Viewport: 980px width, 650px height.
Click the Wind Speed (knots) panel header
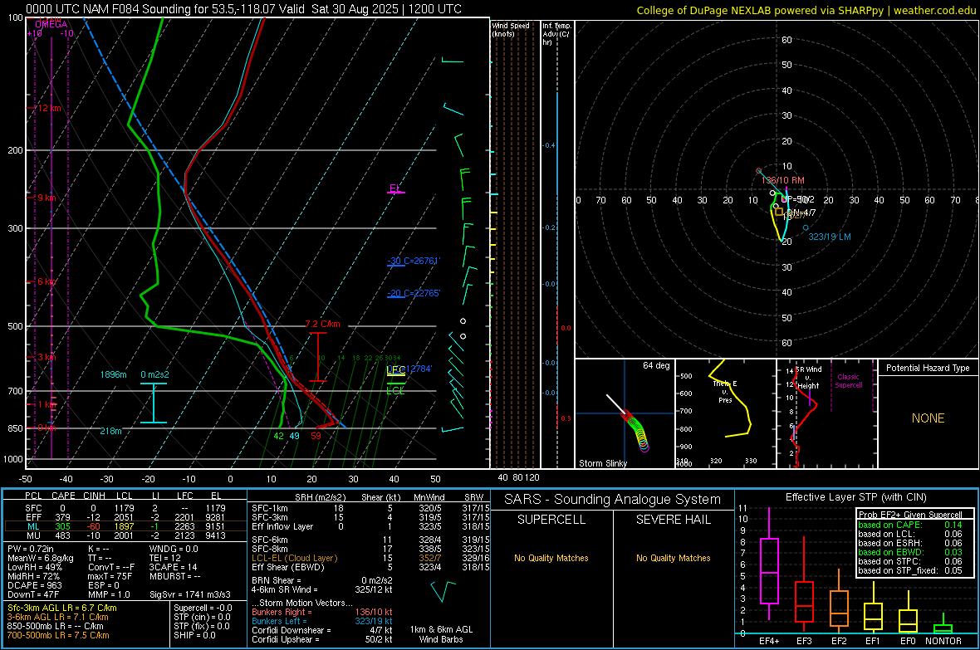click(511, 29)
